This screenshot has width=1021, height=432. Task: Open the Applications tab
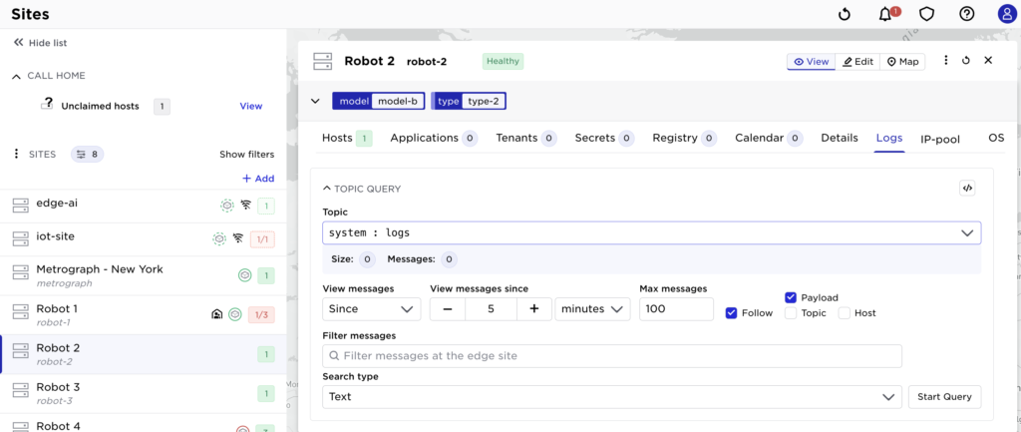coord(434,138)
